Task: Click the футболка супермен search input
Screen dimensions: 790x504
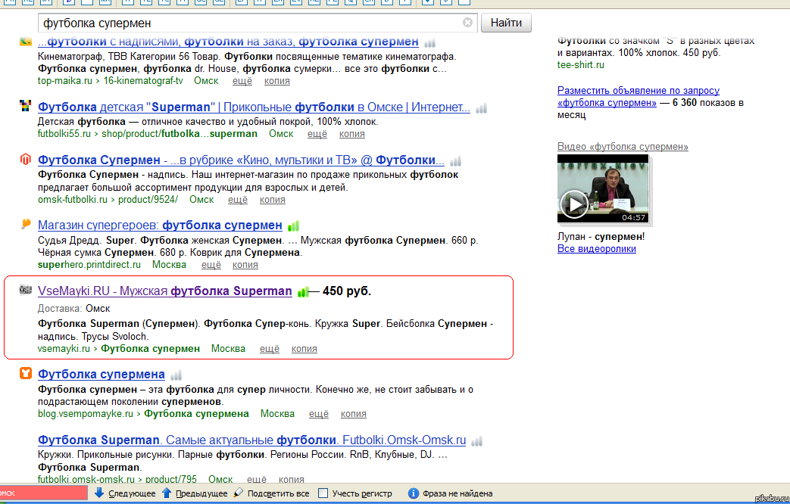Action: [x=258, y=23]
